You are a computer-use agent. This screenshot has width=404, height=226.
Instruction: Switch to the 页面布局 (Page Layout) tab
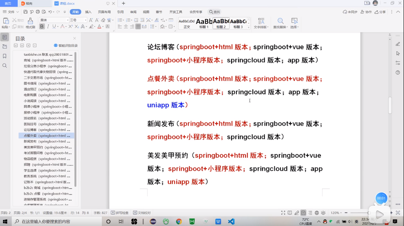click(x=104, y=12)
